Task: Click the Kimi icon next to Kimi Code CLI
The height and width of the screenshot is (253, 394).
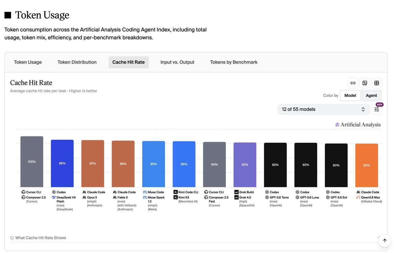Action: [x=176, y=192]
